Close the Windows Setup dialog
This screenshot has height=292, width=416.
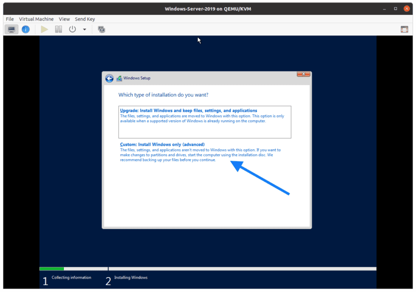pyautogui.click(x=304, y=74)
